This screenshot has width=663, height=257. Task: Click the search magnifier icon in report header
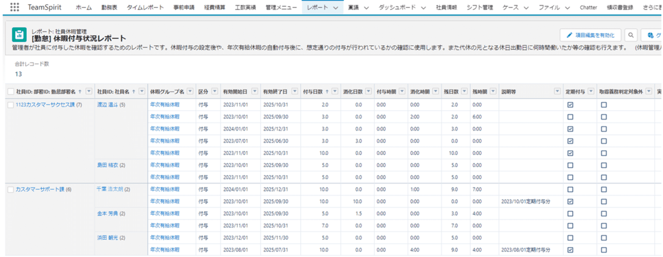[632, 35]
